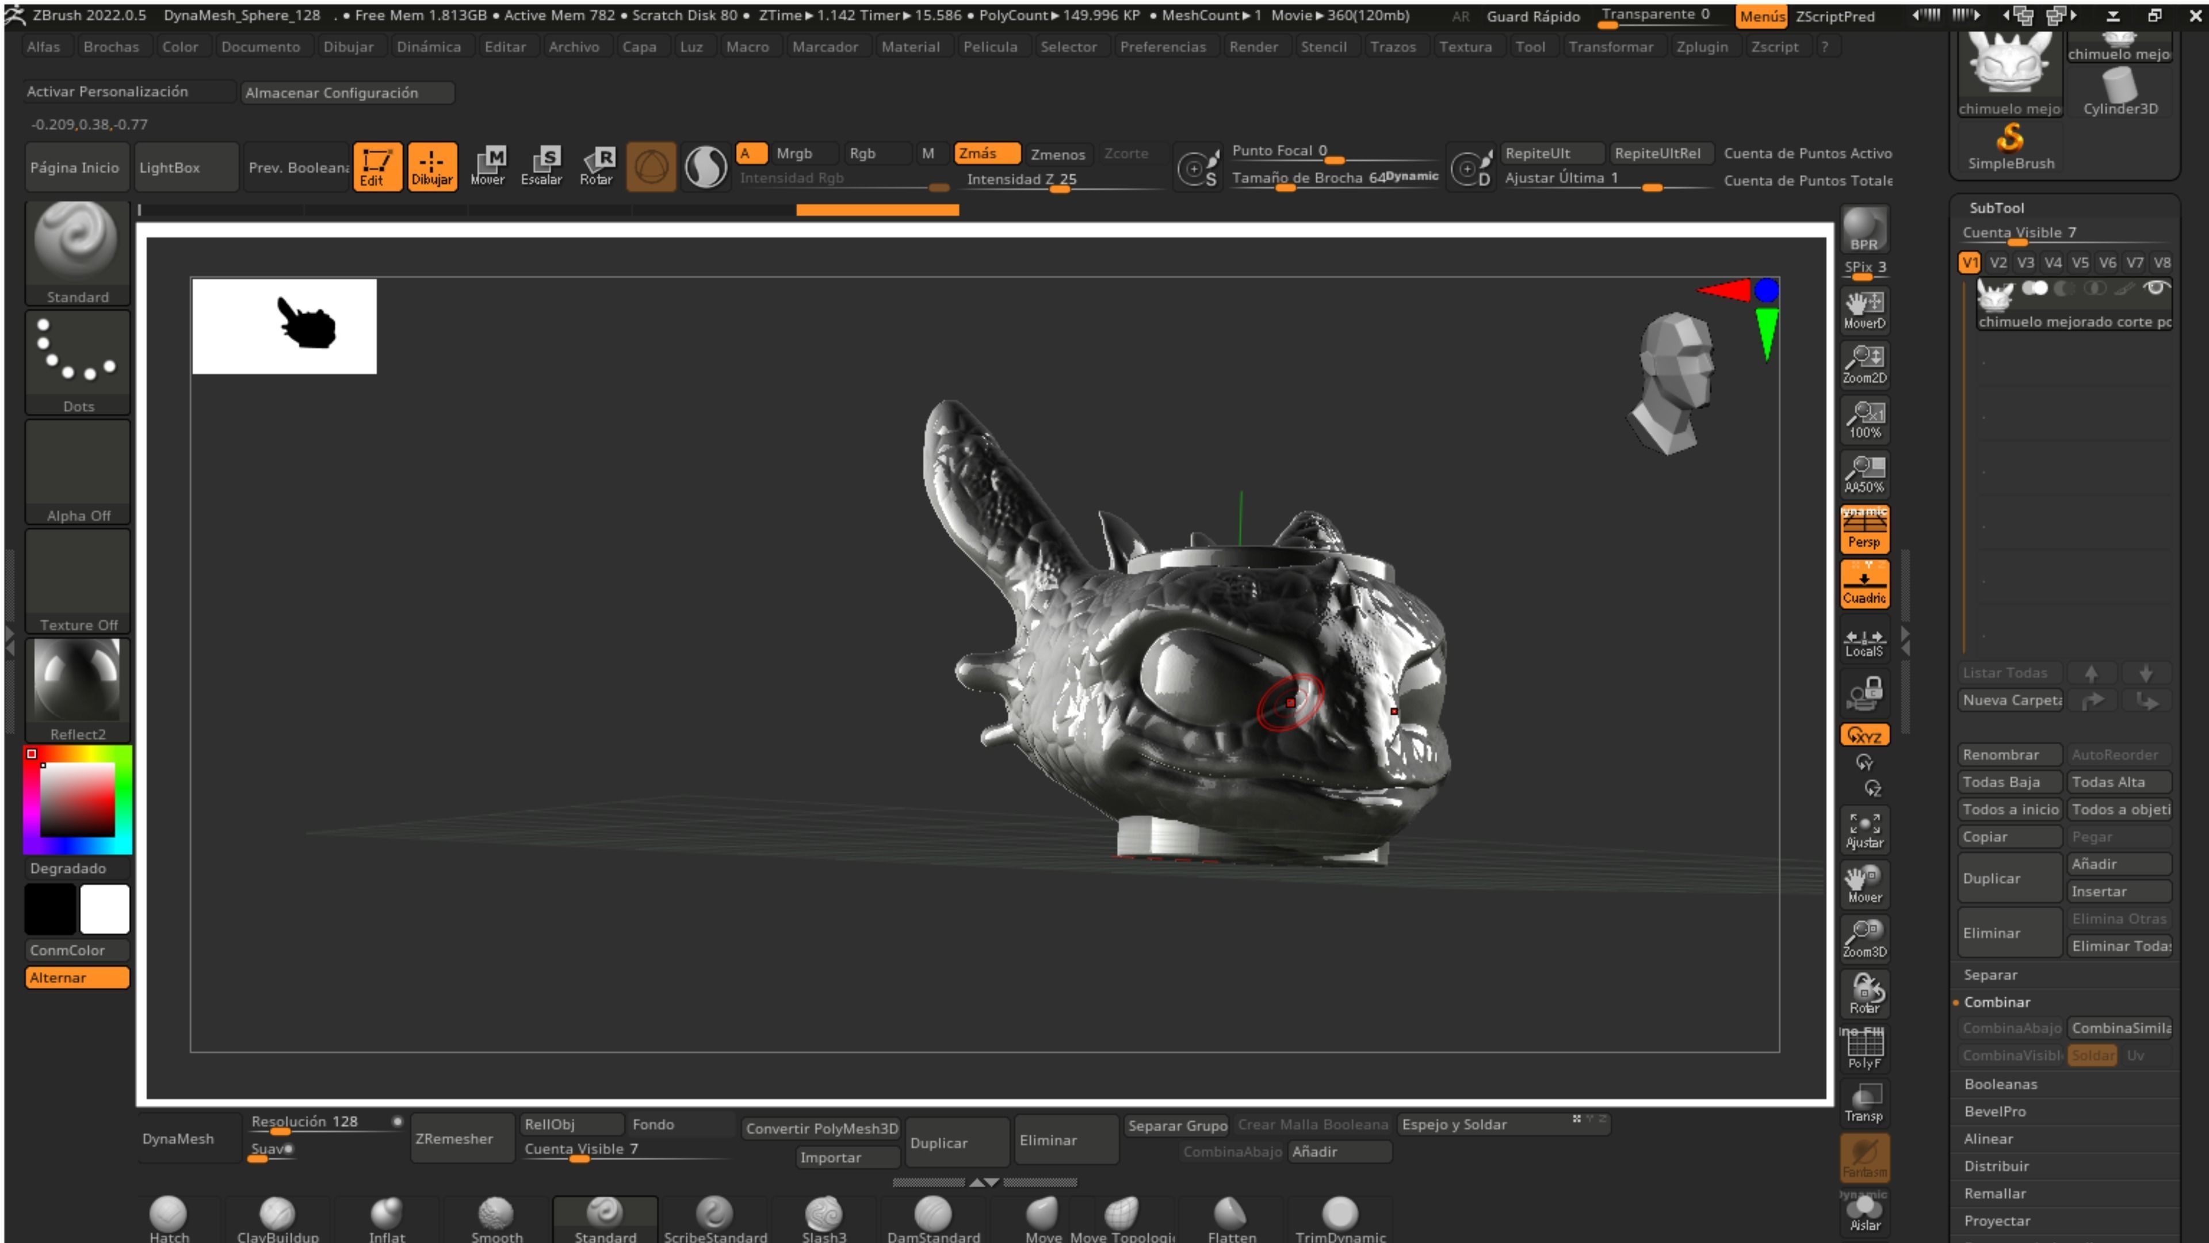The image size is (2209, 1243).
Task: Click the PolyF polyframe icon
Action: pos(1864,1048)
